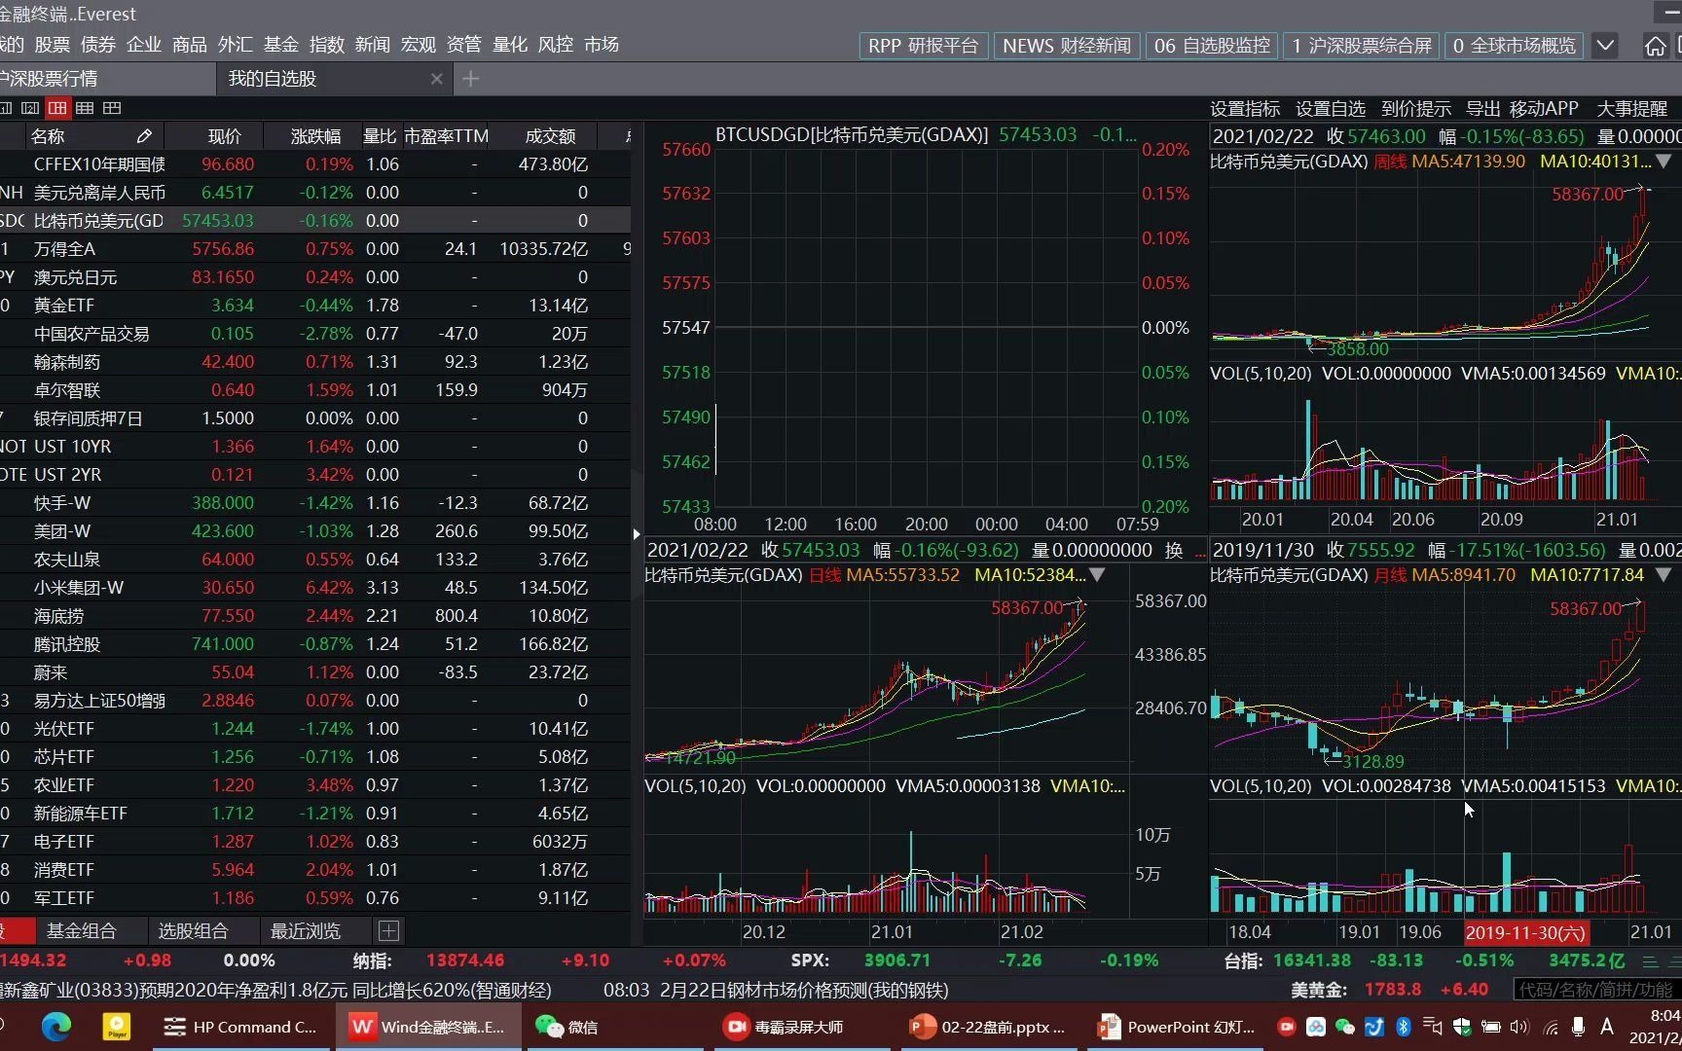The height and width of the screenshot is (1051, 1682).
Task: Close the 我的自选股 tab
Action: coord(436,79)
